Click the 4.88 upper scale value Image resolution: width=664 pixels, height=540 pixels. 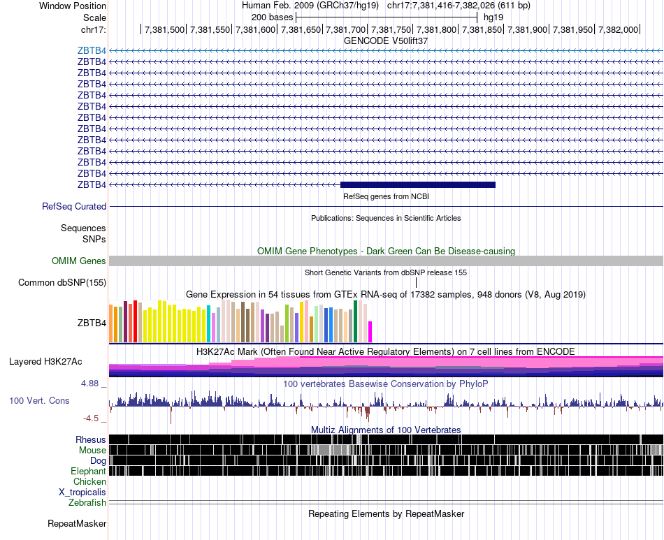(x=89, y=384)
